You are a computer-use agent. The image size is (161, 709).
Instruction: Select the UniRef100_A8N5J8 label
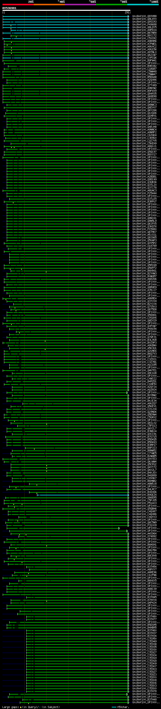pyautogui.click(x=144, y=484)
